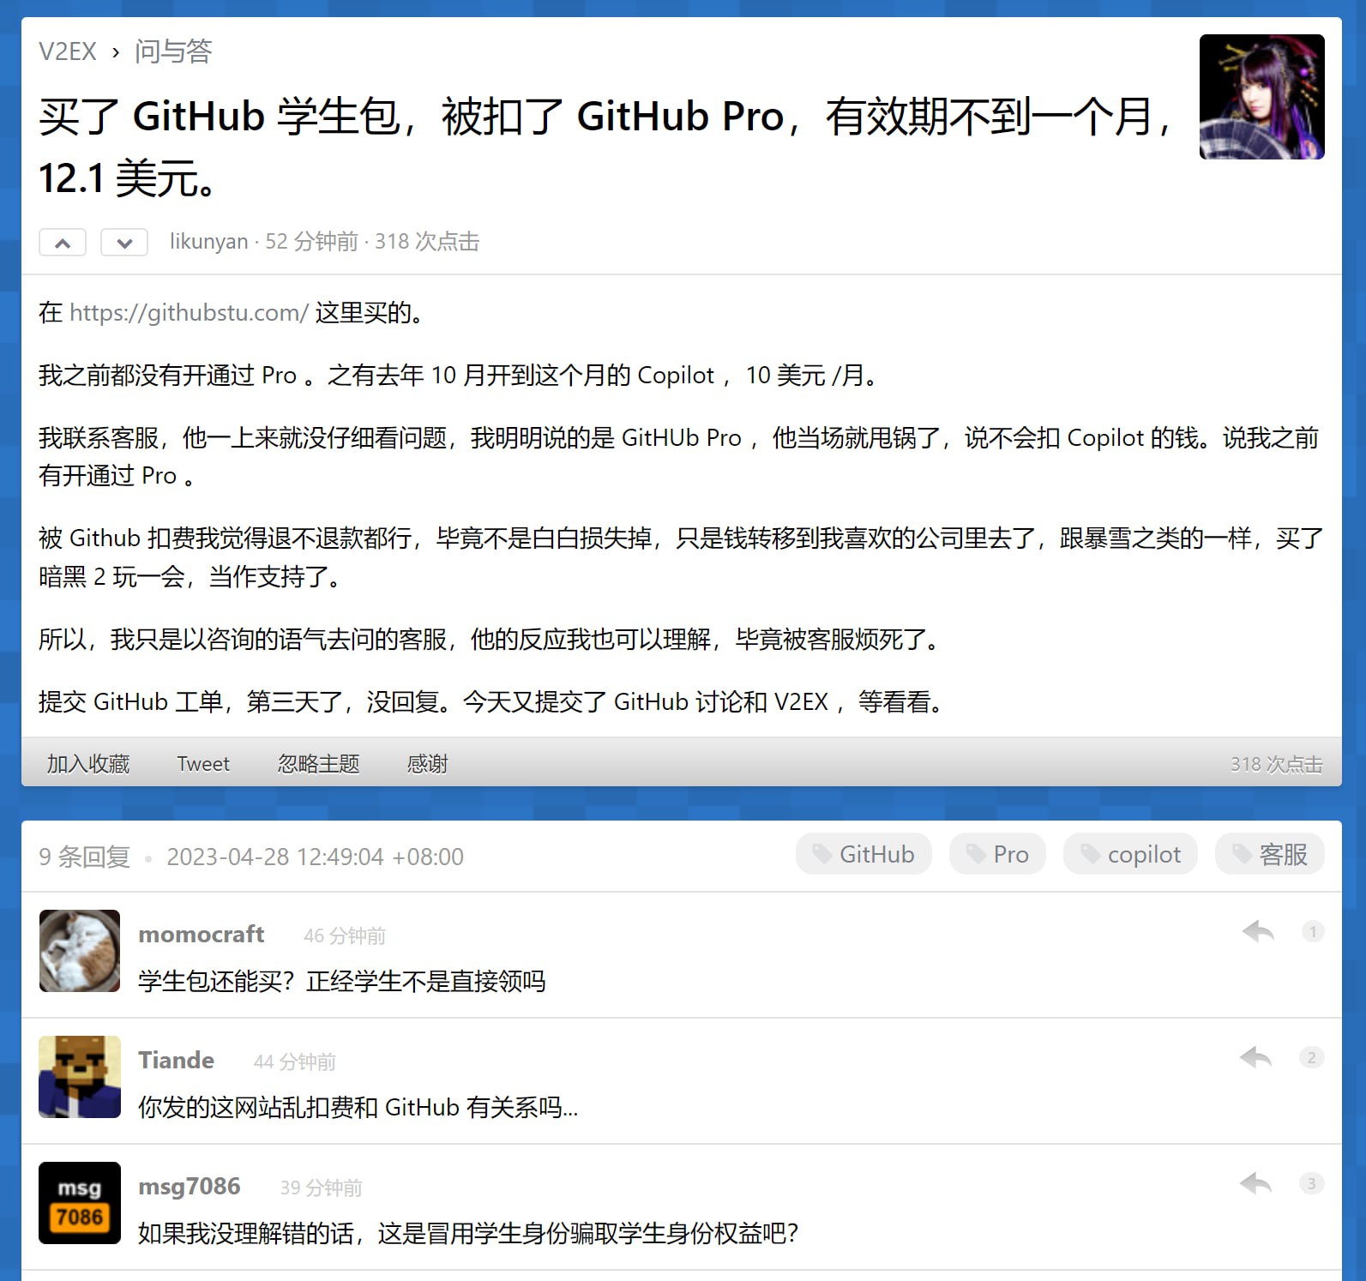Select the GitHub tag
1366x1281 pixels.
tap(864, 854)
